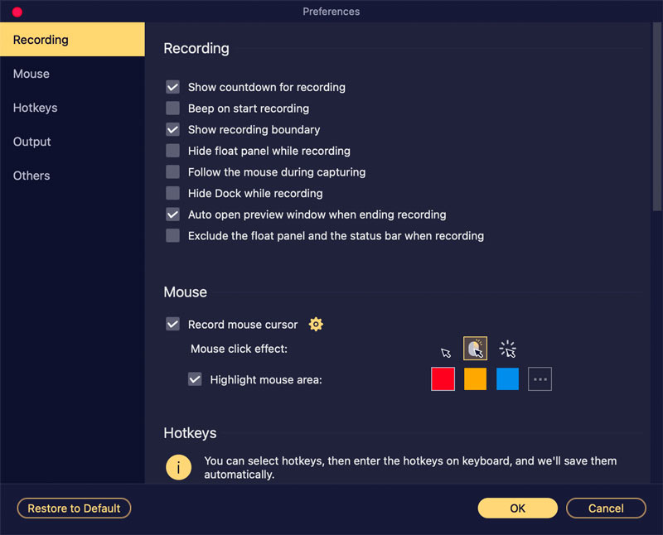Pick the orange mouse area highlight color
Viewport: 663px width, 535px height.
coord(475,378)
